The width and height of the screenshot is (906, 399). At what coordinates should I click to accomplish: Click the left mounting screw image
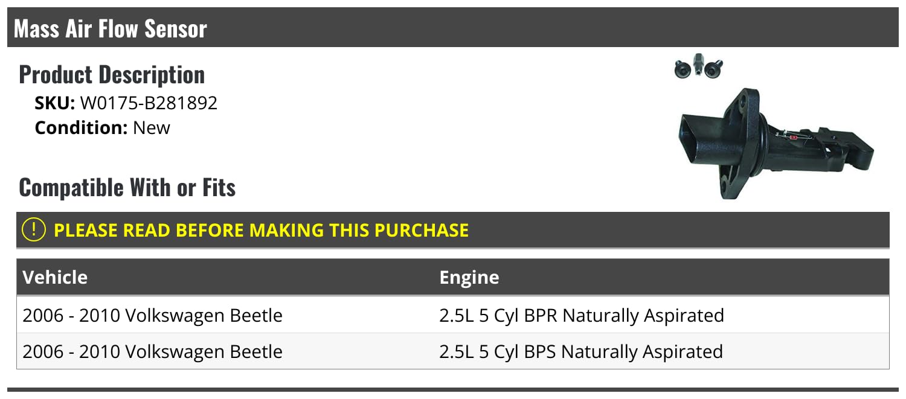683,68
